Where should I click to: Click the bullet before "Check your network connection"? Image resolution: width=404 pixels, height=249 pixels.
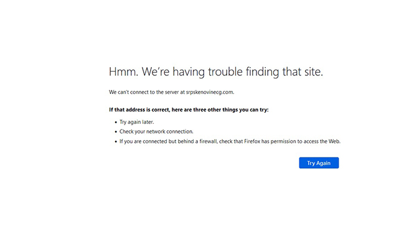pyautogui.click(x=115, y=131)
